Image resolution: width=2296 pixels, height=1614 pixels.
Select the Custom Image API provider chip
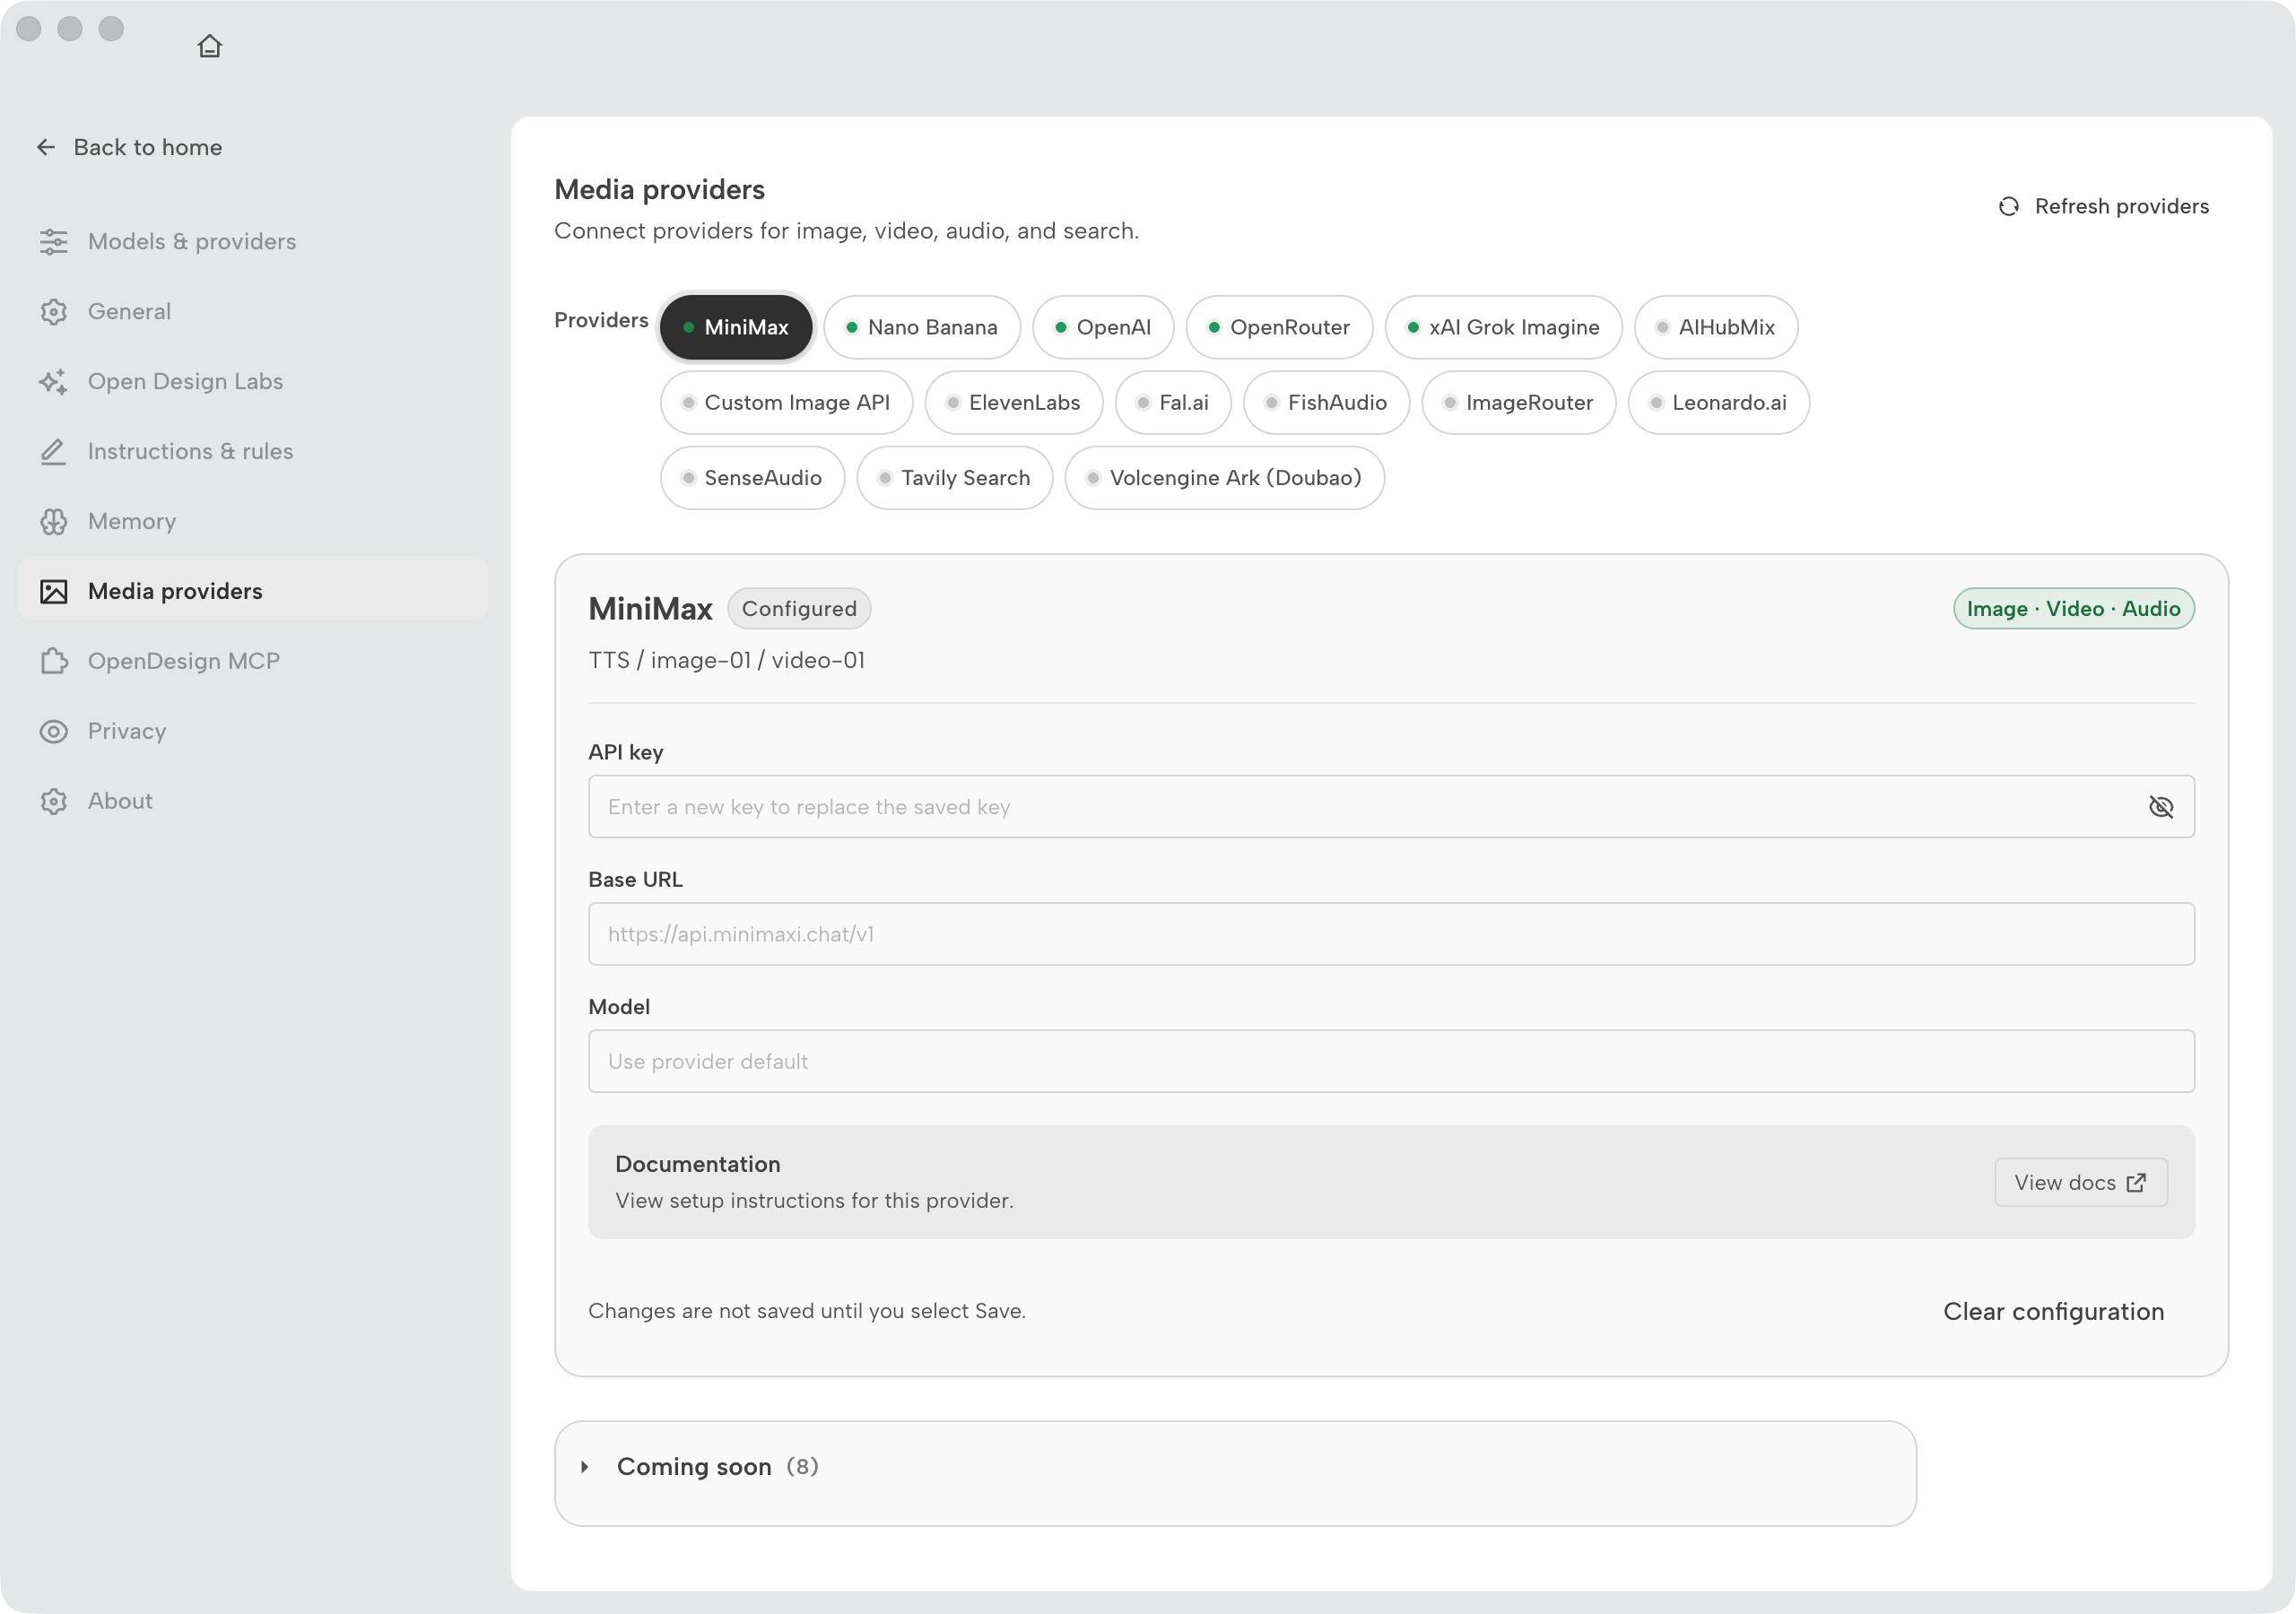[787, 402]
